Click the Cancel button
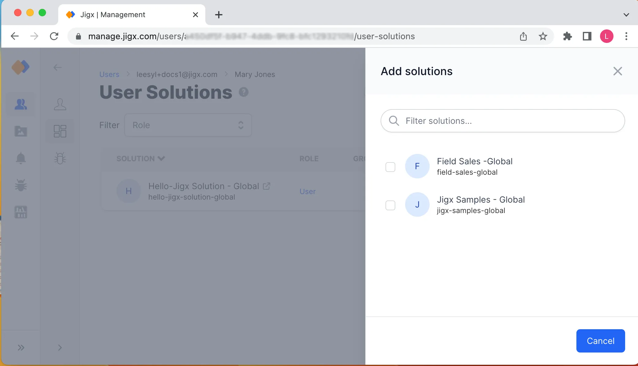The width and height of the screenshot is (638, 366). pos(601,341)
